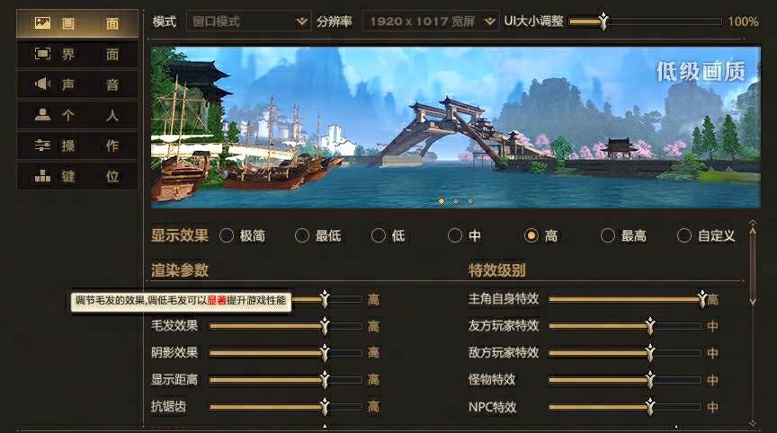
Task: Open the 画面 graphics settings tab
Action: click(x=77, y=23)
